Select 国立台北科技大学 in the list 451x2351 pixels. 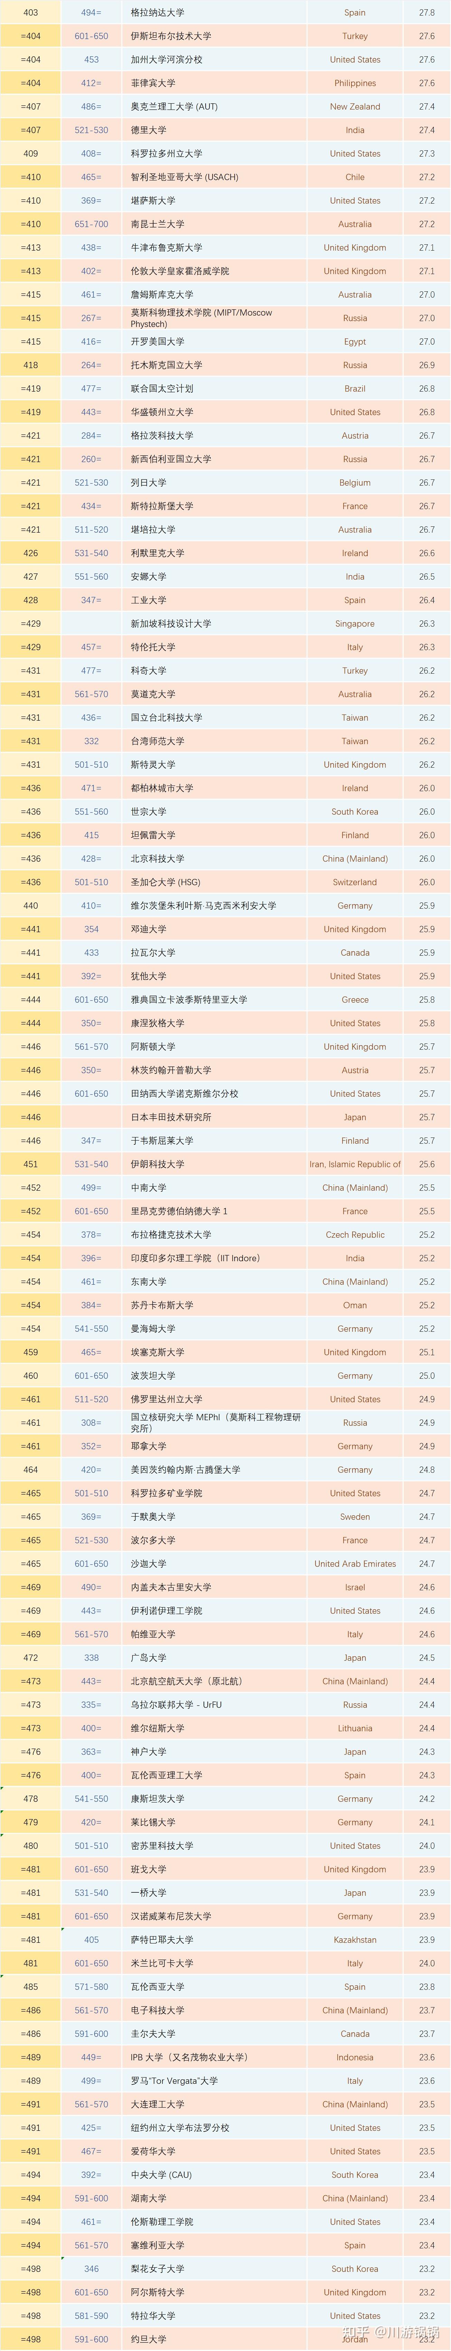click(x=166, y=718)
